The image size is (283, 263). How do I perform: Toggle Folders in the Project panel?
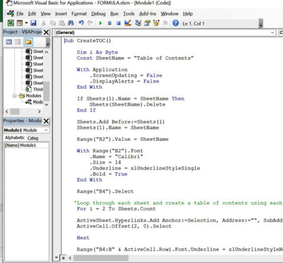[28, 42]
